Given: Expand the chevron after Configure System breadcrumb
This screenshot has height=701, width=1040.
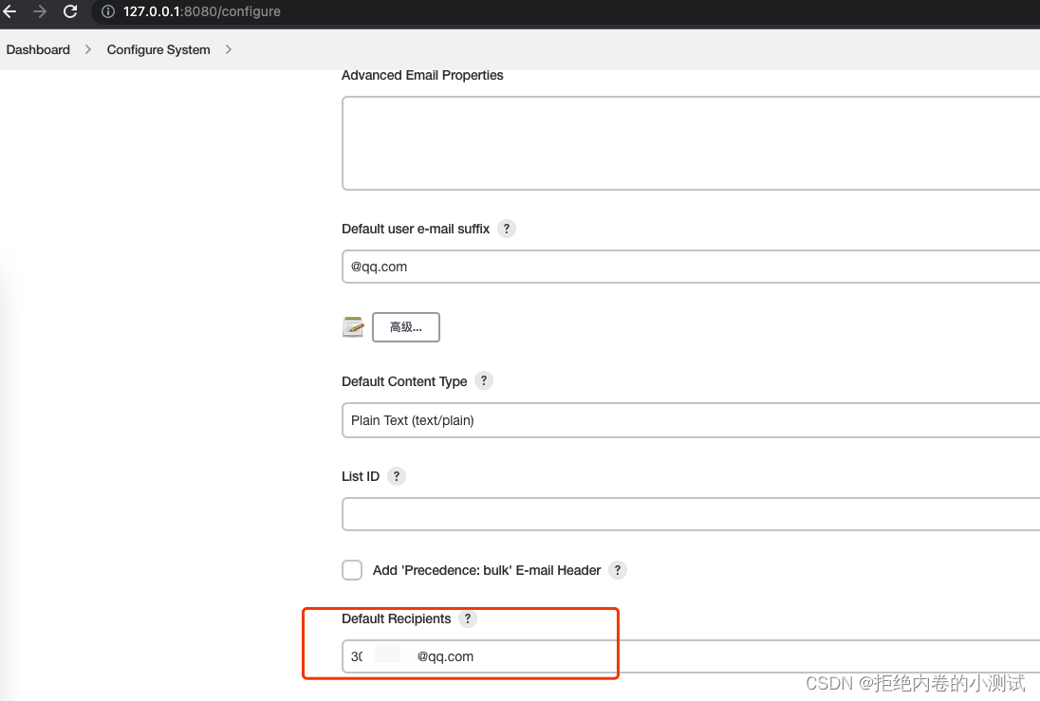Looking at the screenshot, I should pos(228,49).
